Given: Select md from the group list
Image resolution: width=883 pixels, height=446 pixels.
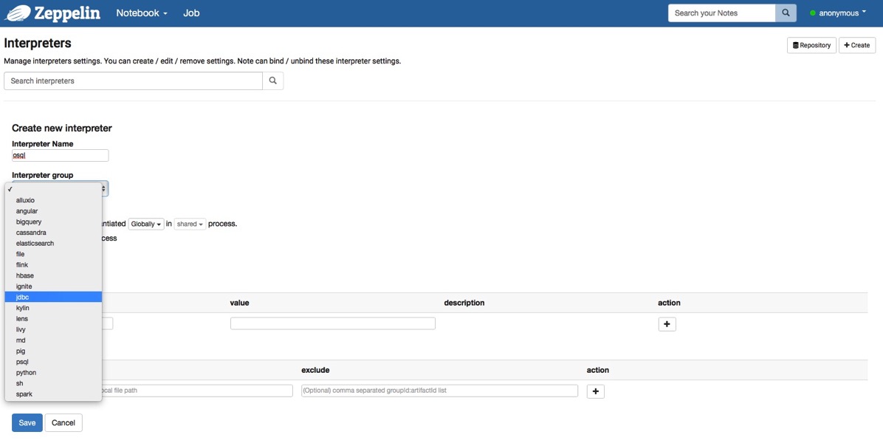Looking at the screenshot, I should coord(53,340).
